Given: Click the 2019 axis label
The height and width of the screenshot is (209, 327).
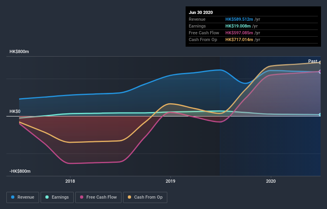Looking at the screenshot, I should point(170,181).
